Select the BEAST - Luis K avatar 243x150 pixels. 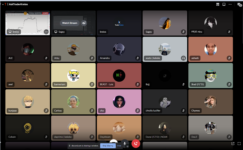tap(119, 75)
